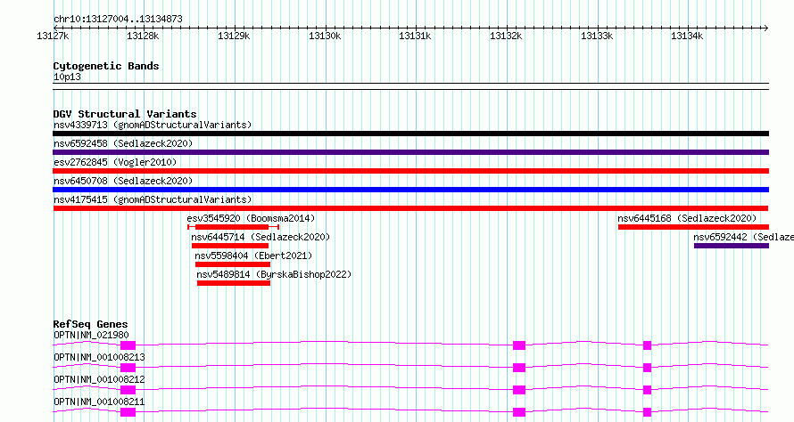Open the OPTN|NM_021980 transcript label

coord(91,335)
